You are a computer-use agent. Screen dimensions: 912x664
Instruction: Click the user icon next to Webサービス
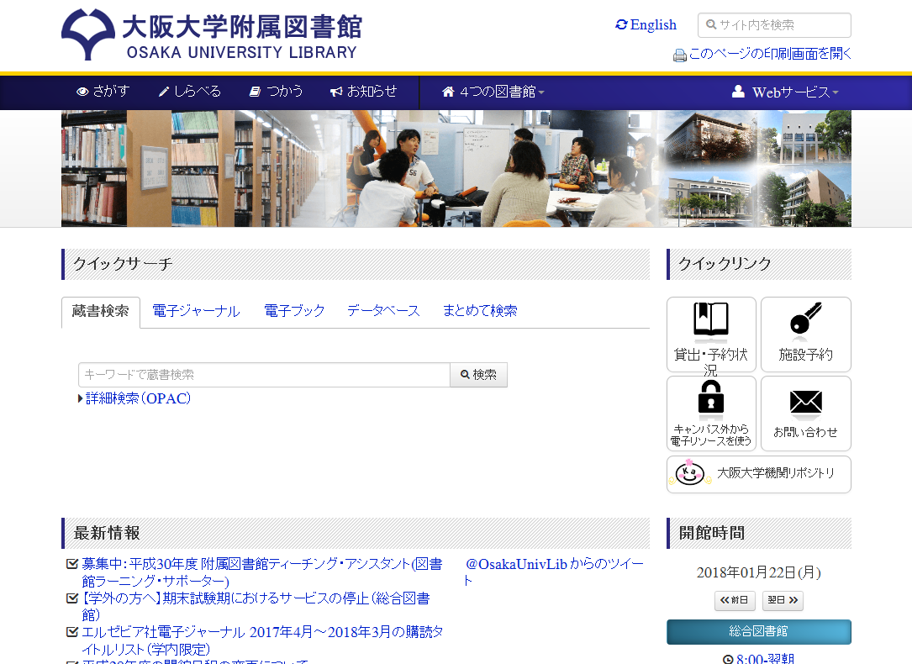pos(738,92)
